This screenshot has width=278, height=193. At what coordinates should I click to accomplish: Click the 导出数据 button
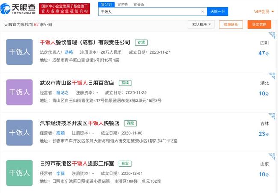pos(259,24)
